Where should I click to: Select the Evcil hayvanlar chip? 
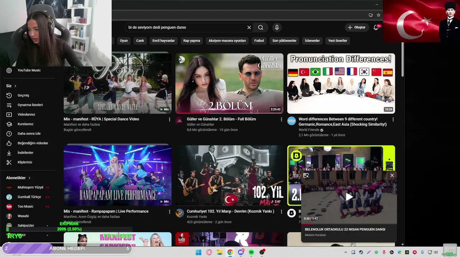click(164, 41)
